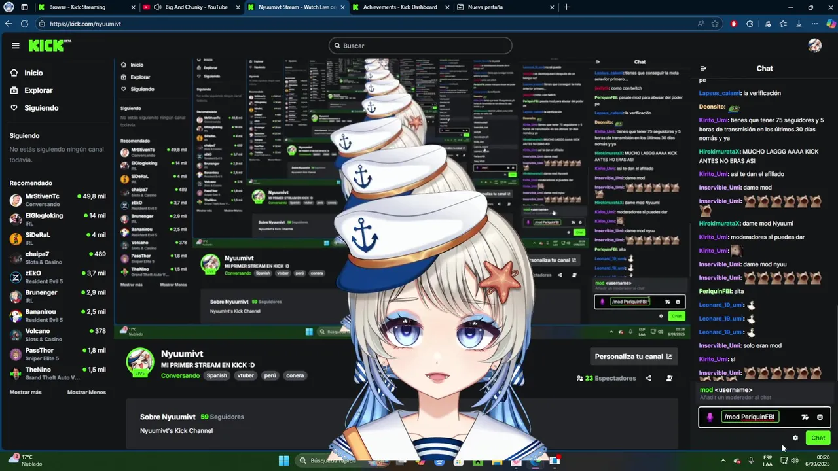Open zEkO recommended channel

pyautogui.click(x=58, y=277)
